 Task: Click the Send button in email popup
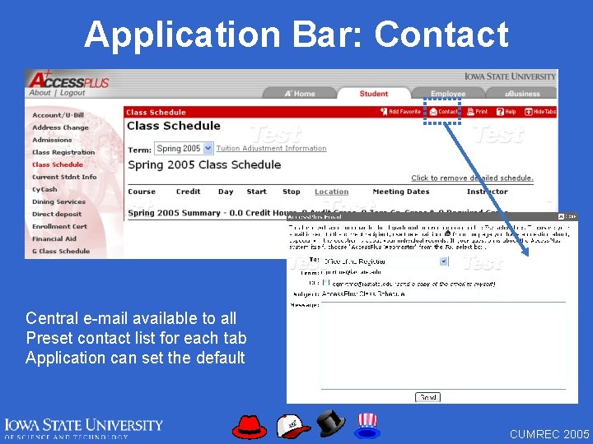pyautogui.click(x=427, y=397)
